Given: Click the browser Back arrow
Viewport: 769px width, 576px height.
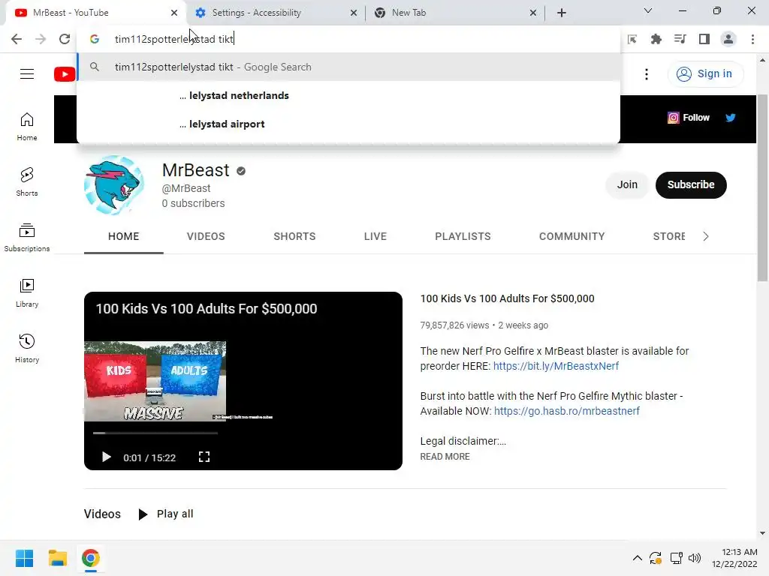Looking at the screenshot, I should (x=17, y=39).
